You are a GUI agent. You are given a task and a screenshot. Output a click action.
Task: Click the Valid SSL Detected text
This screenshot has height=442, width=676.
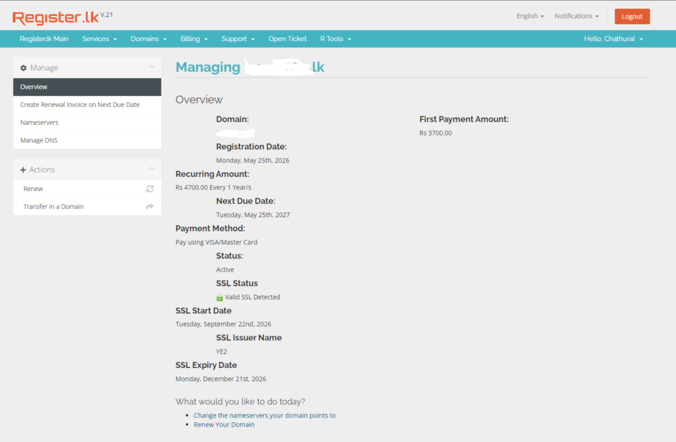[253, 297]
